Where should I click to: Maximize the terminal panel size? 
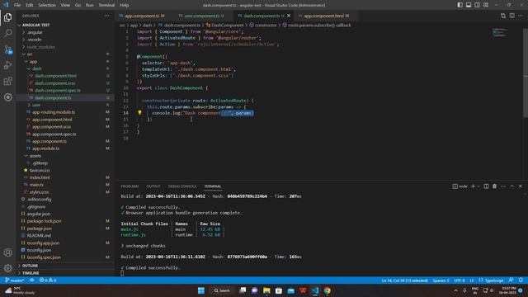511,186
